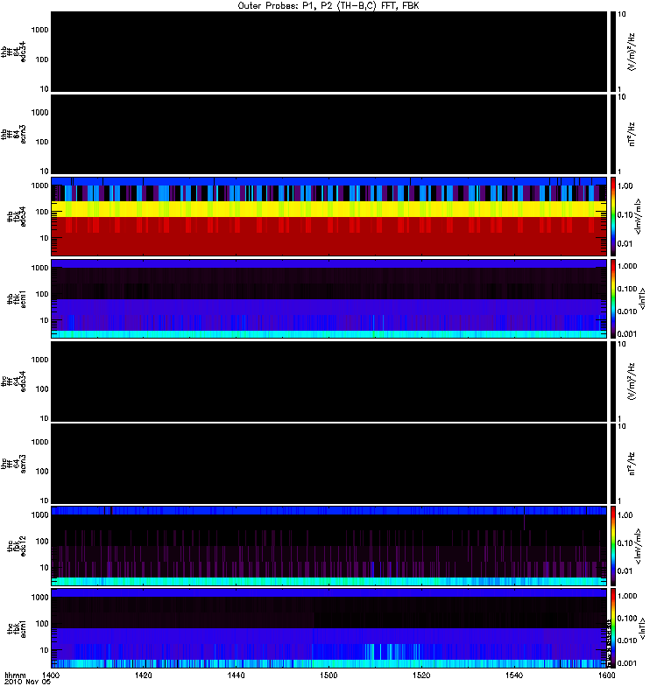Click the dark red band in thb fbk edc34 panel
Viewport: 657px width, 700px height.
329,236
